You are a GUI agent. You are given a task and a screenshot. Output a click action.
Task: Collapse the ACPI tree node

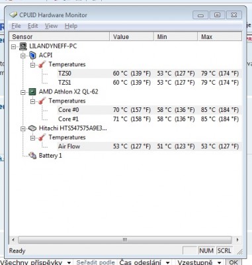[x=23, y=56]
